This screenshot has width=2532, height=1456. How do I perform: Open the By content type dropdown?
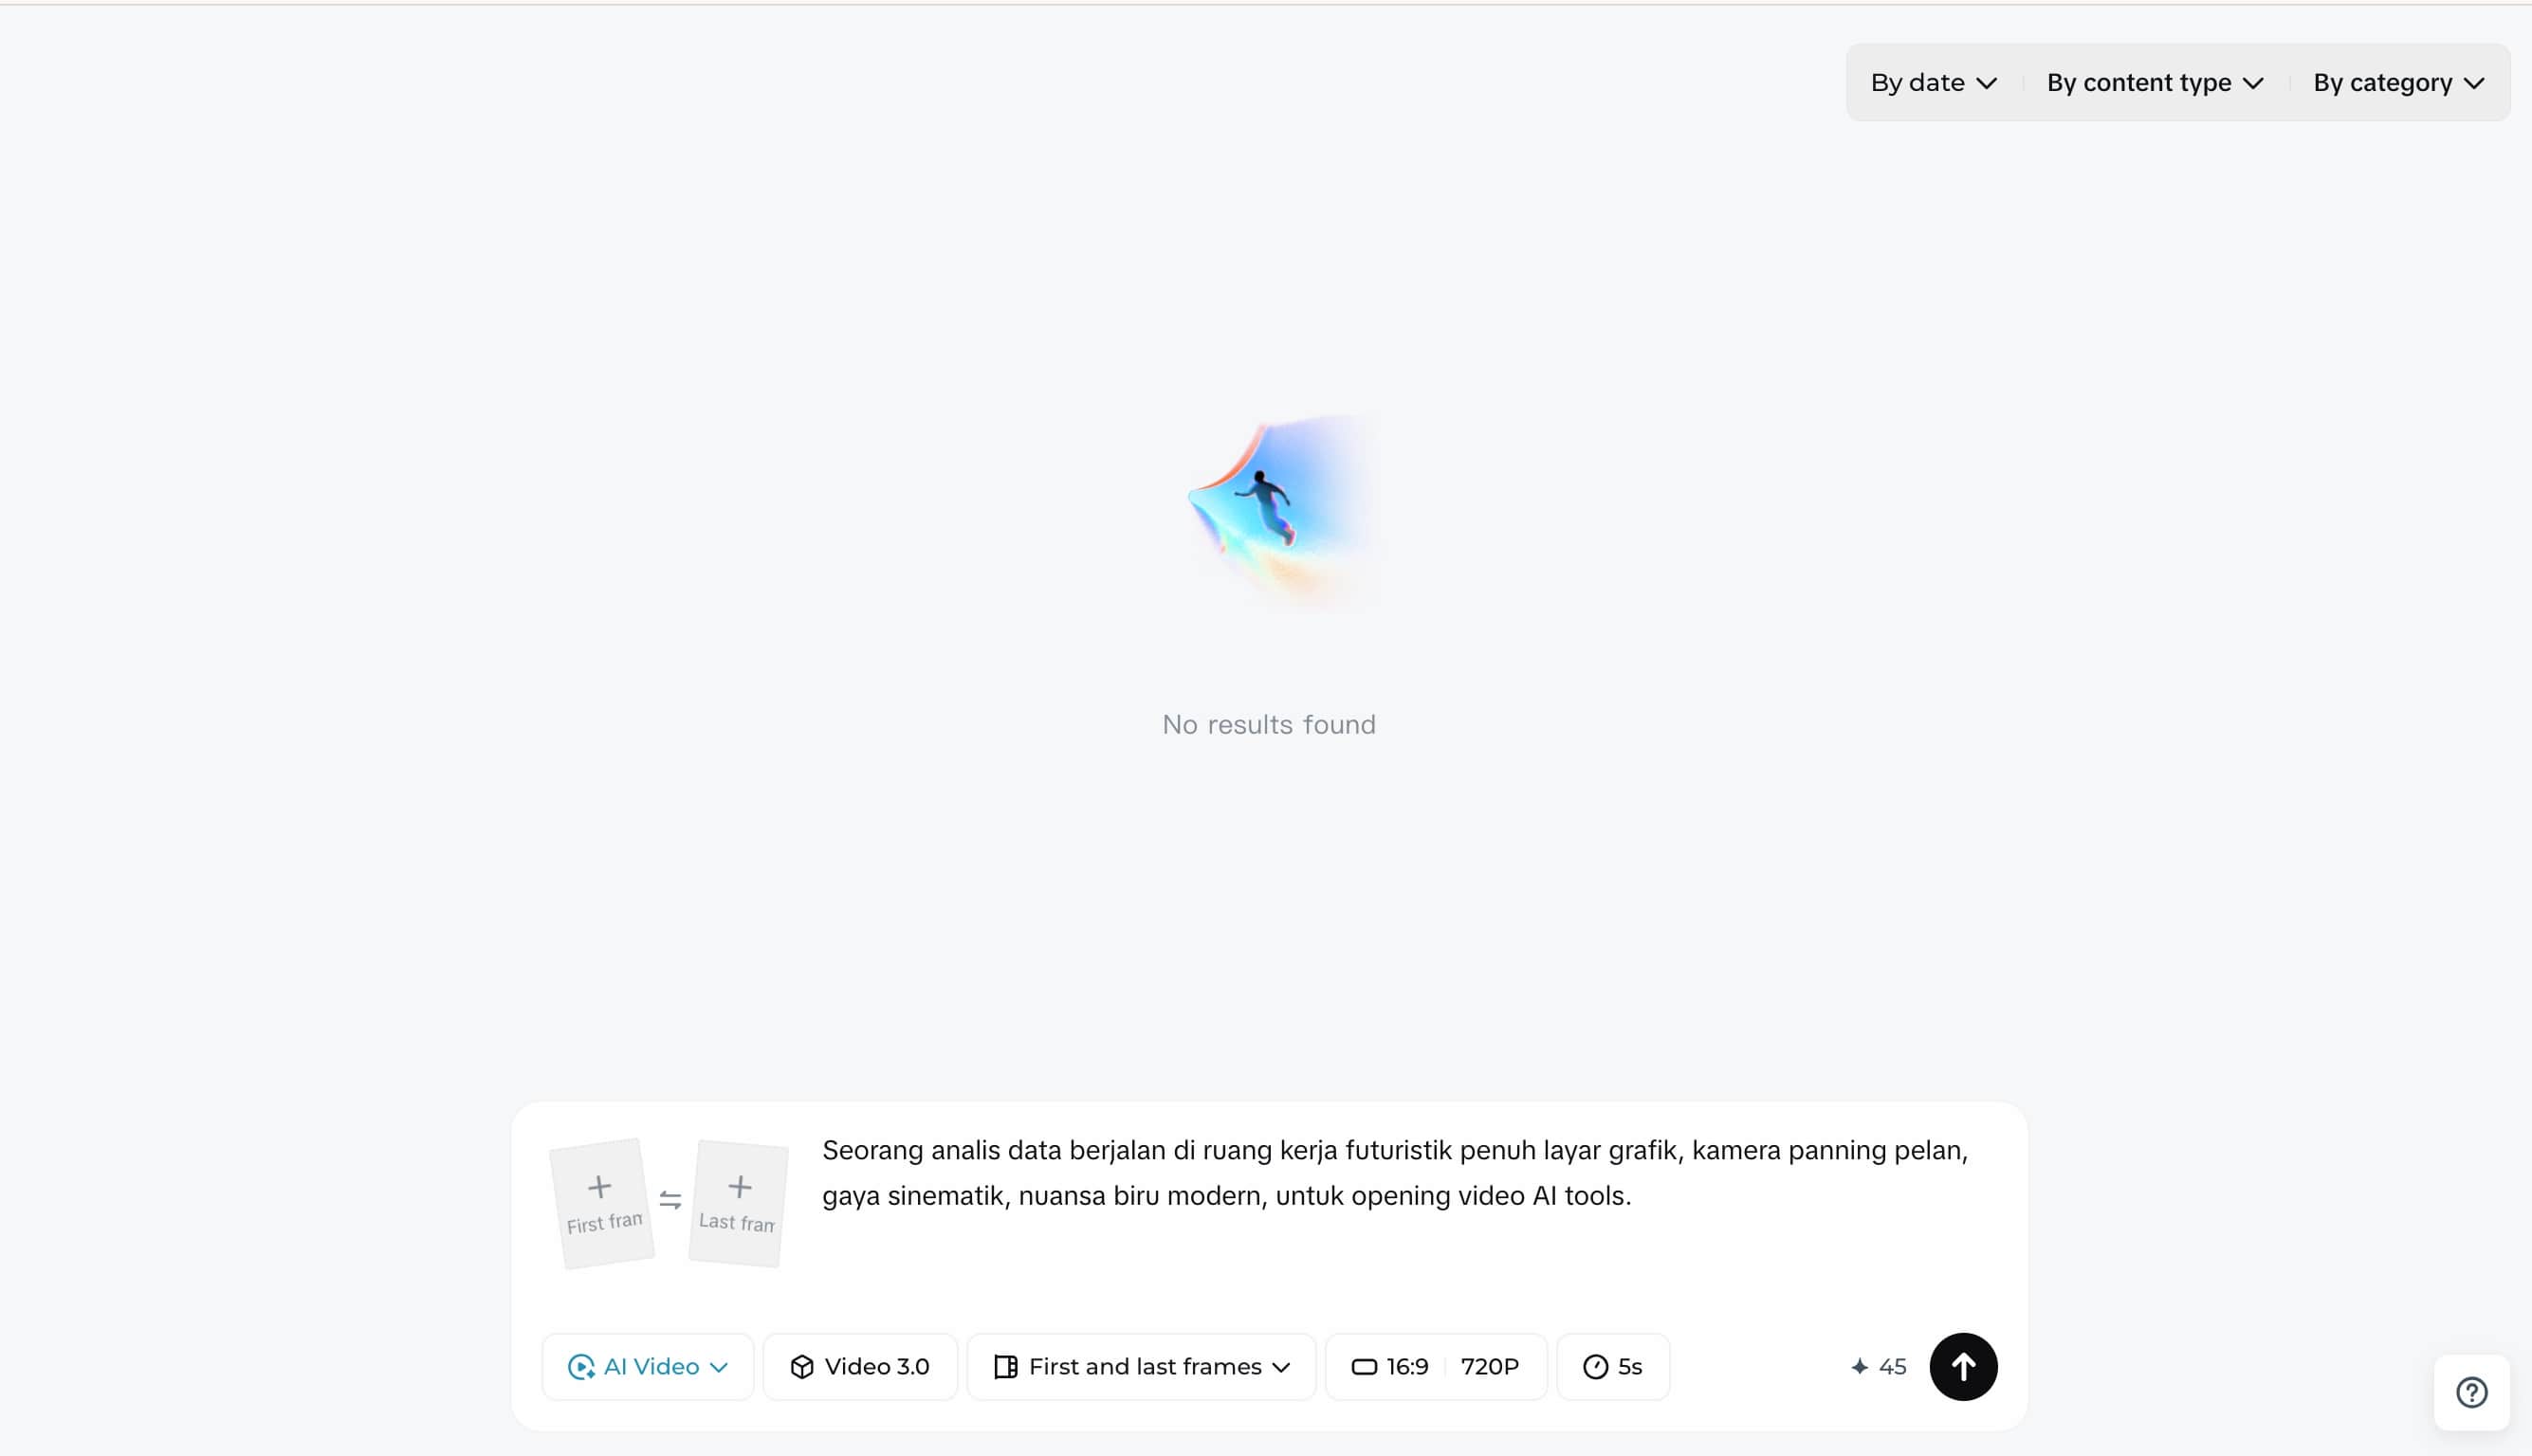[x=2155, y=83]
